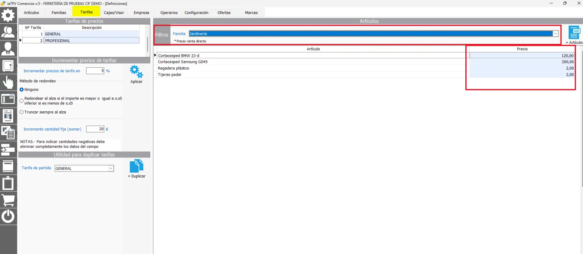This screenshot has height=254, width=583.
Task: Select the highlighted Tarifas tab
Action: 87,12
